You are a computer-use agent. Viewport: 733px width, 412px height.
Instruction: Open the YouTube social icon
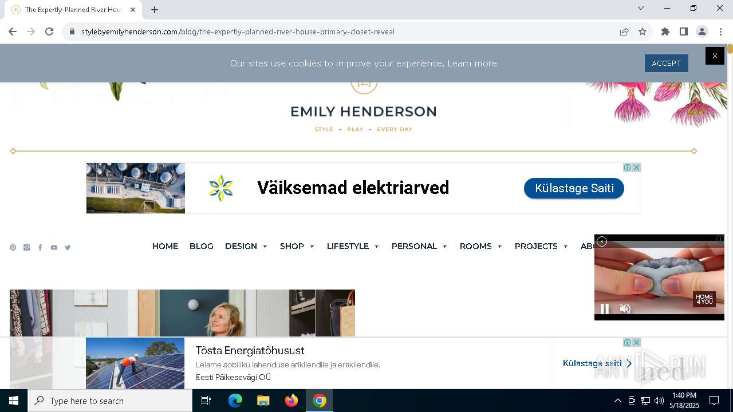point(54,248)
